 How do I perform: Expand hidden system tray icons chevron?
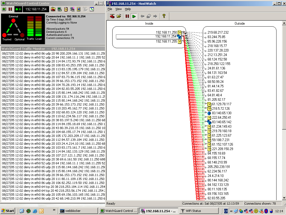(231, 211)
